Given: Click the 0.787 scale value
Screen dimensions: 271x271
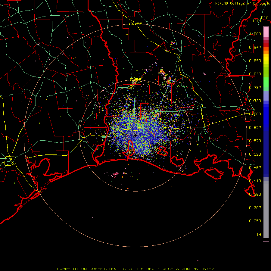Looking at the screenshot, I should click(x=255, y=87).
